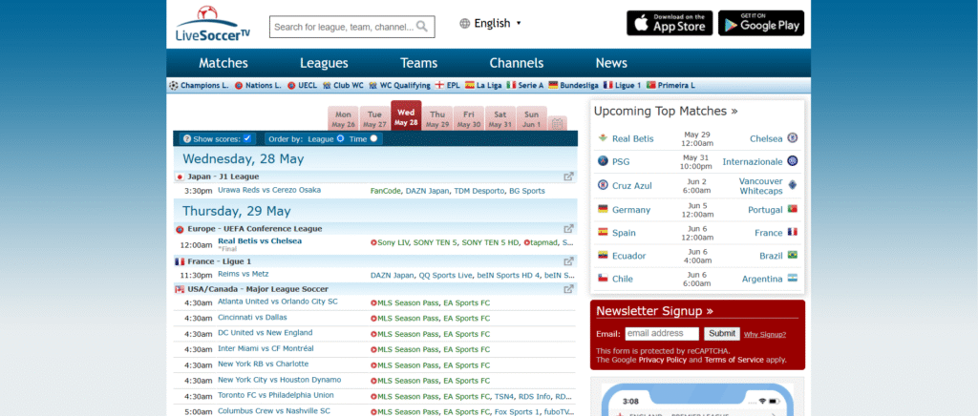Click the globe language icon
Image resolution: width=978 pixels, height=416 pixels.
tap(465, 24)
